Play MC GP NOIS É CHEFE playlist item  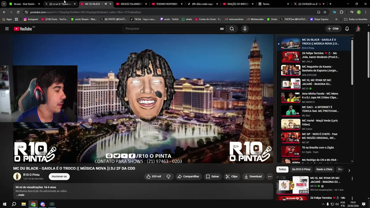(x=313, y=138)
